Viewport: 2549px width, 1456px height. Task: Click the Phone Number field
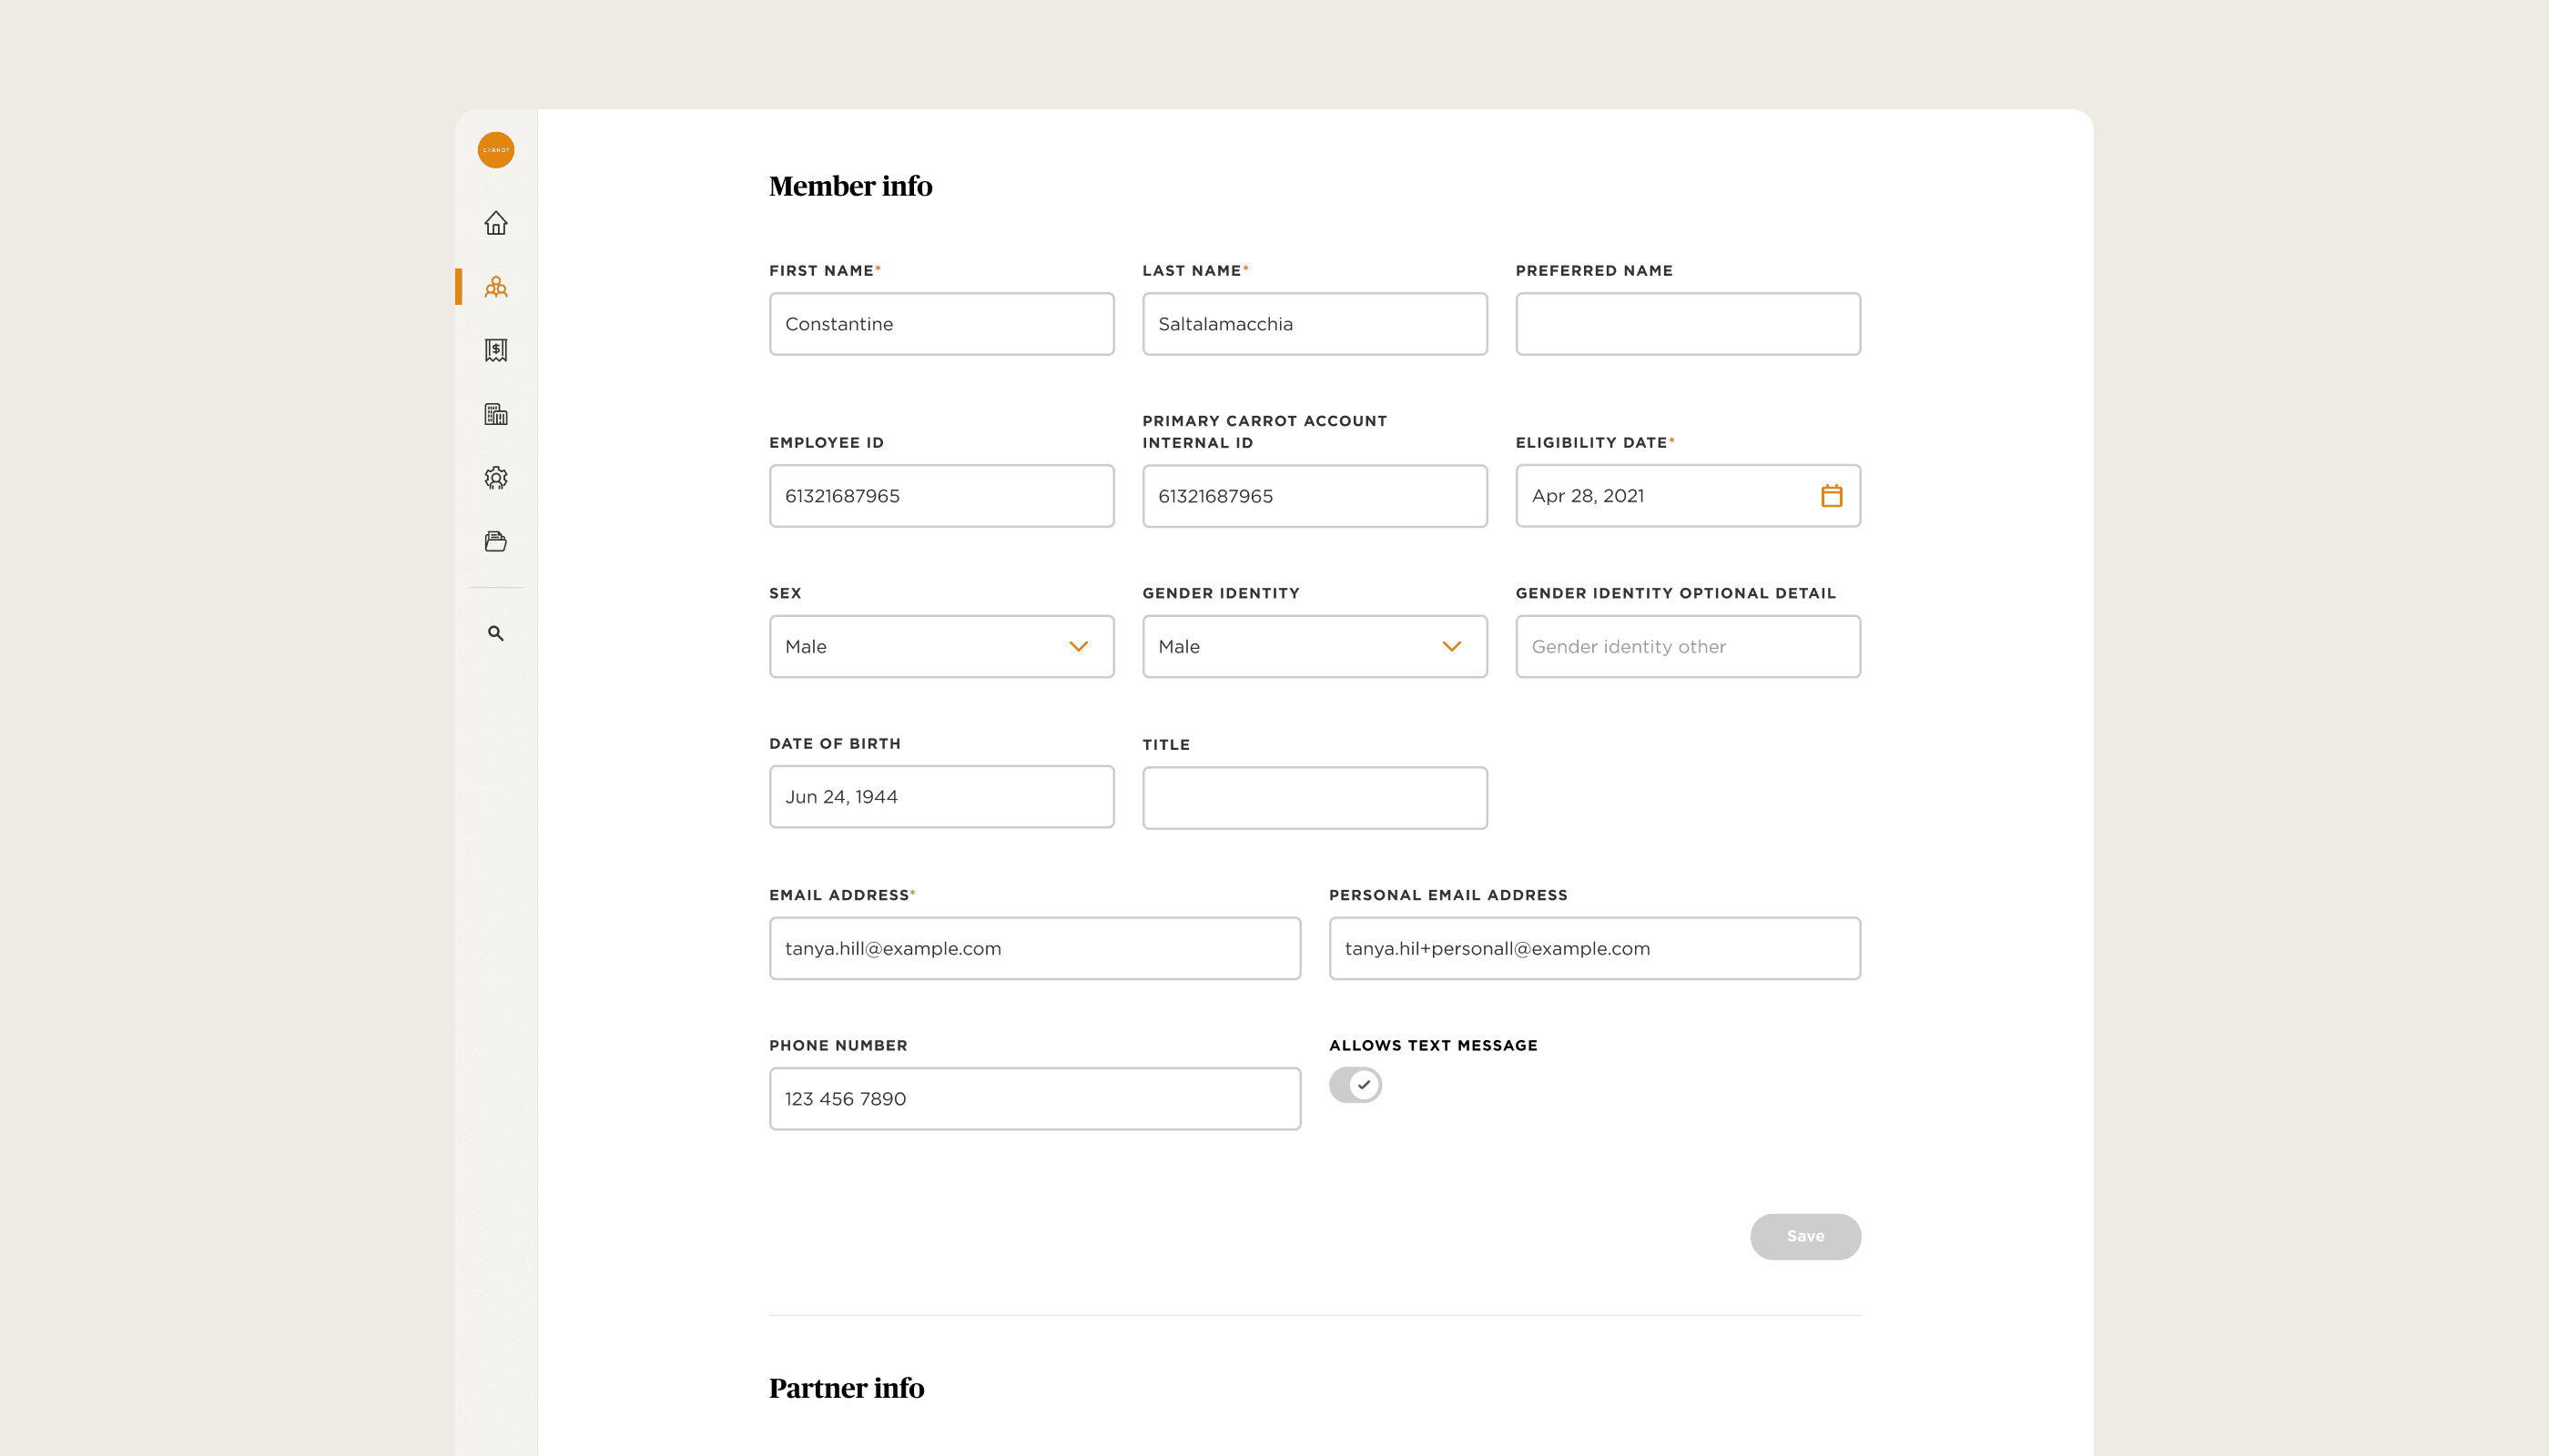coord(1033,1099)
